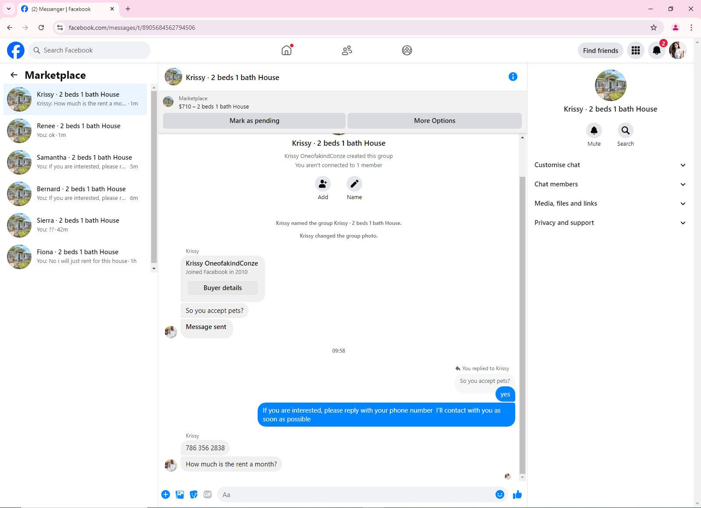Click the 'If you are interested' message bubble
This screenshot has width=701, height=508.
[x=386, y=415]
